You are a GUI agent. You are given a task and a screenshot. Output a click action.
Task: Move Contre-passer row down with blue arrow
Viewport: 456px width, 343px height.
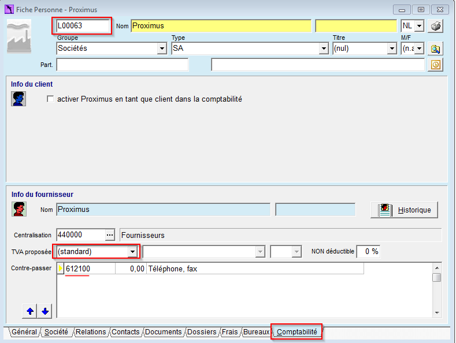click(x=45, y=311)
